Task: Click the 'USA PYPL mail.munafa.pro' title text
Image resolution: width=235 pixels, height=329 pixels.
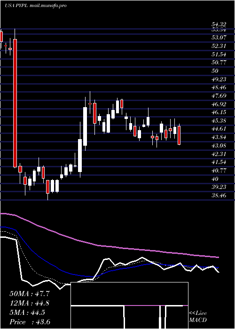Action: pos(35,6)
